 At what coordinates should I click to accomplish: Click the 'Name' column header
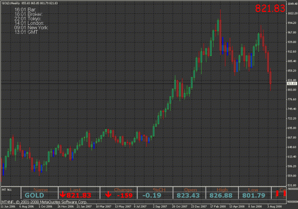coord(41,190)
